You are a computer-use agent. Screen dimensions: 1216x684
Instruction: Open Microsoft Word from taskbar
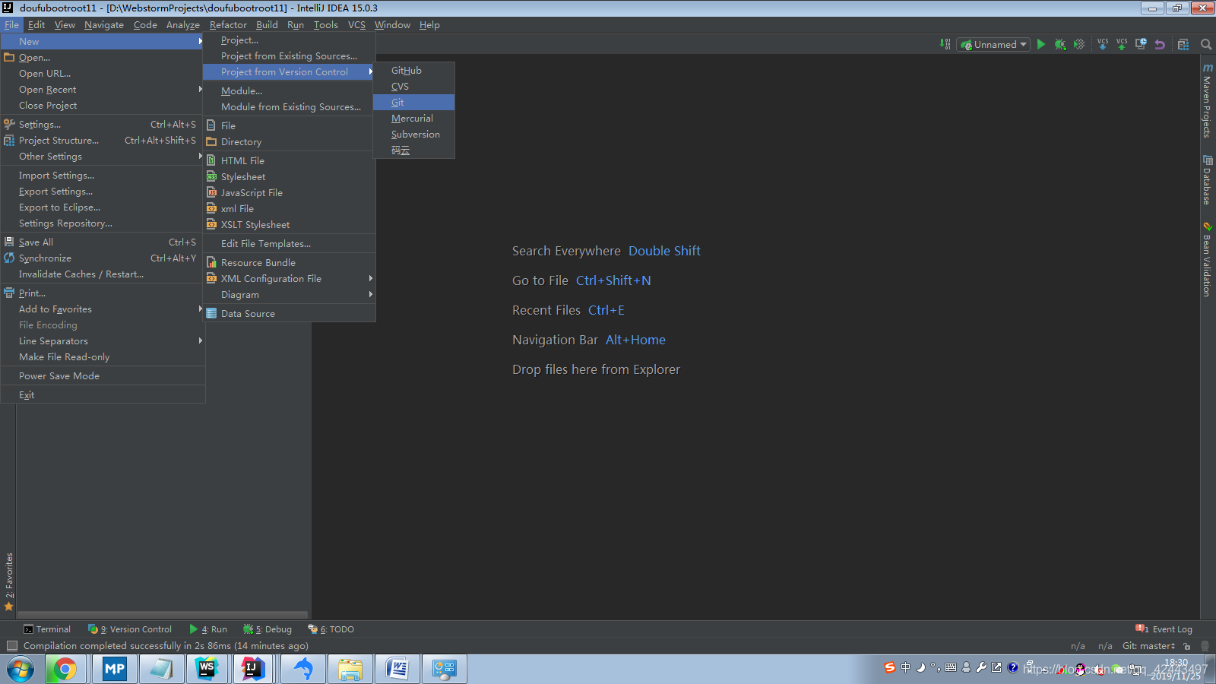(x=397, y=669)
